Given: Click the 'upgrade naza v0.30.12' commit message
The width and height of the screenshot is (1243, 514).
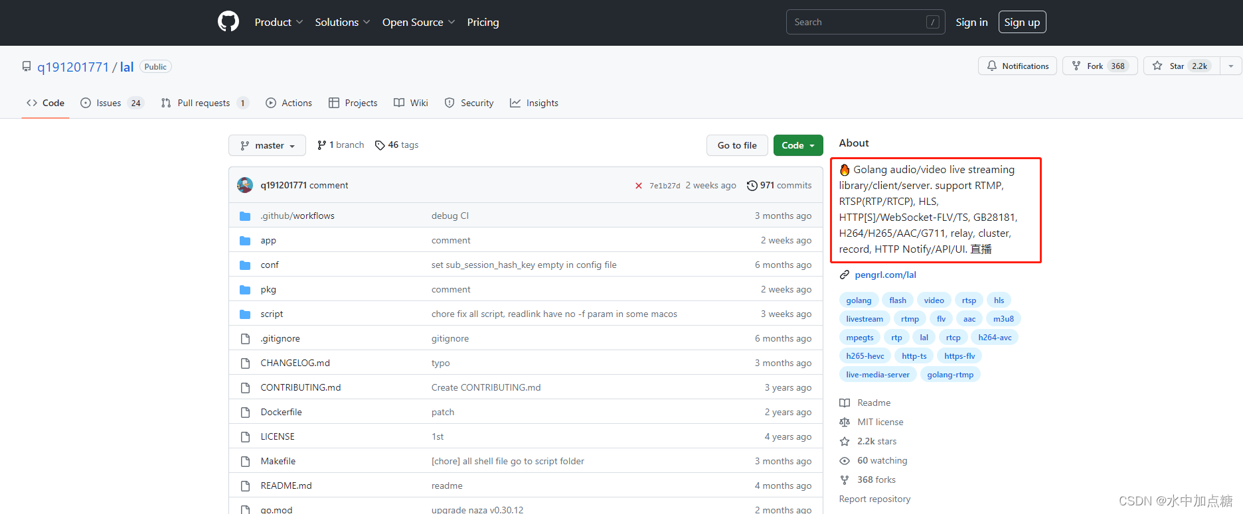Looking at the screenshot, I should click(477, 509).
